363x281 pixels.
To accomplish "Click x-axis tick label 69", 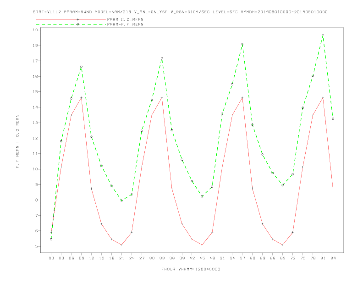I will (x=283, y=258).
